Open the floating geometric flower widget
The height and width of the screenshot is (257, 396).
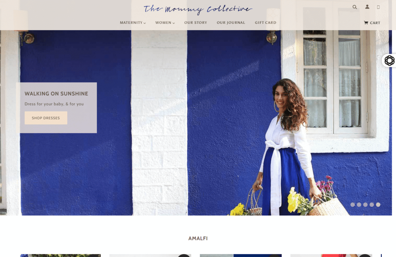coord(389,60)
